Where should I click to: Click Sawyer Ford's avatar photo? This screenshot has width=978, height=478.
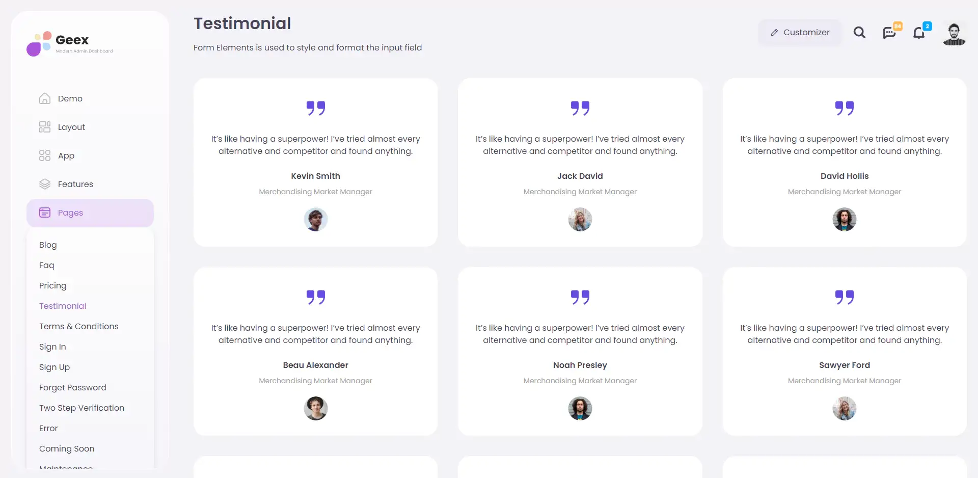coord(845,409)
